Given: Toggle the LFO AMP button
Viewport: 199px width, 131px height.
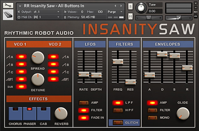Looking at the screenshot, I should pos(84,103).
